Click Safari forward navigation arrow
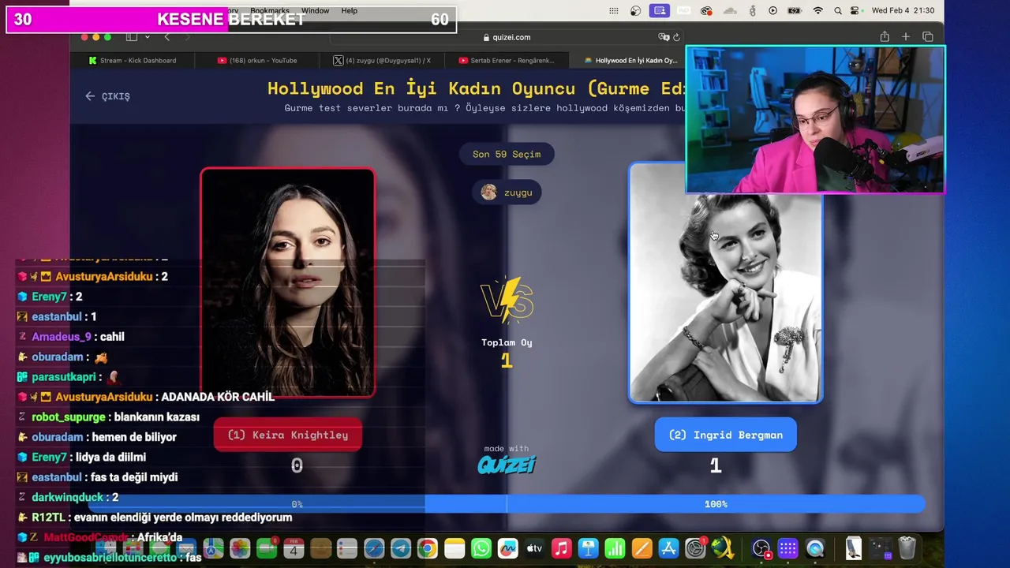The height and width of the screenshot is (568, 1010). pyautogui.click(x=187, y=37)
